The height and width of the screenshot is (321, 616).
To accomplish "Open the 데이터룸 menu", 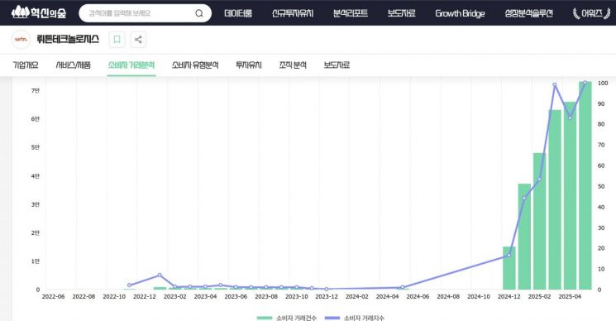I will click(238, 13).
